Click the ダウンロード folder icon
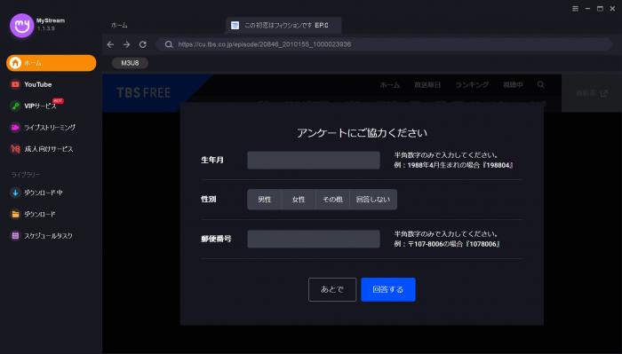The height and width of the screenshot is (354, 622). (x=15, y=214)
